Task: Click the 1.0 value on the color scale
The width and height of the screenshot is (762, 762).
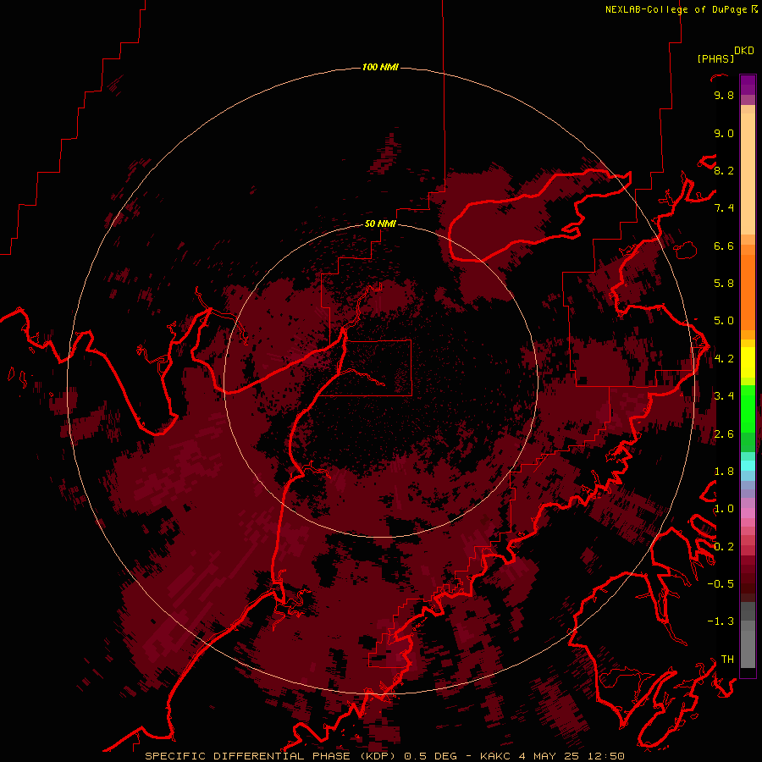Action: click(x=724, y=509)
